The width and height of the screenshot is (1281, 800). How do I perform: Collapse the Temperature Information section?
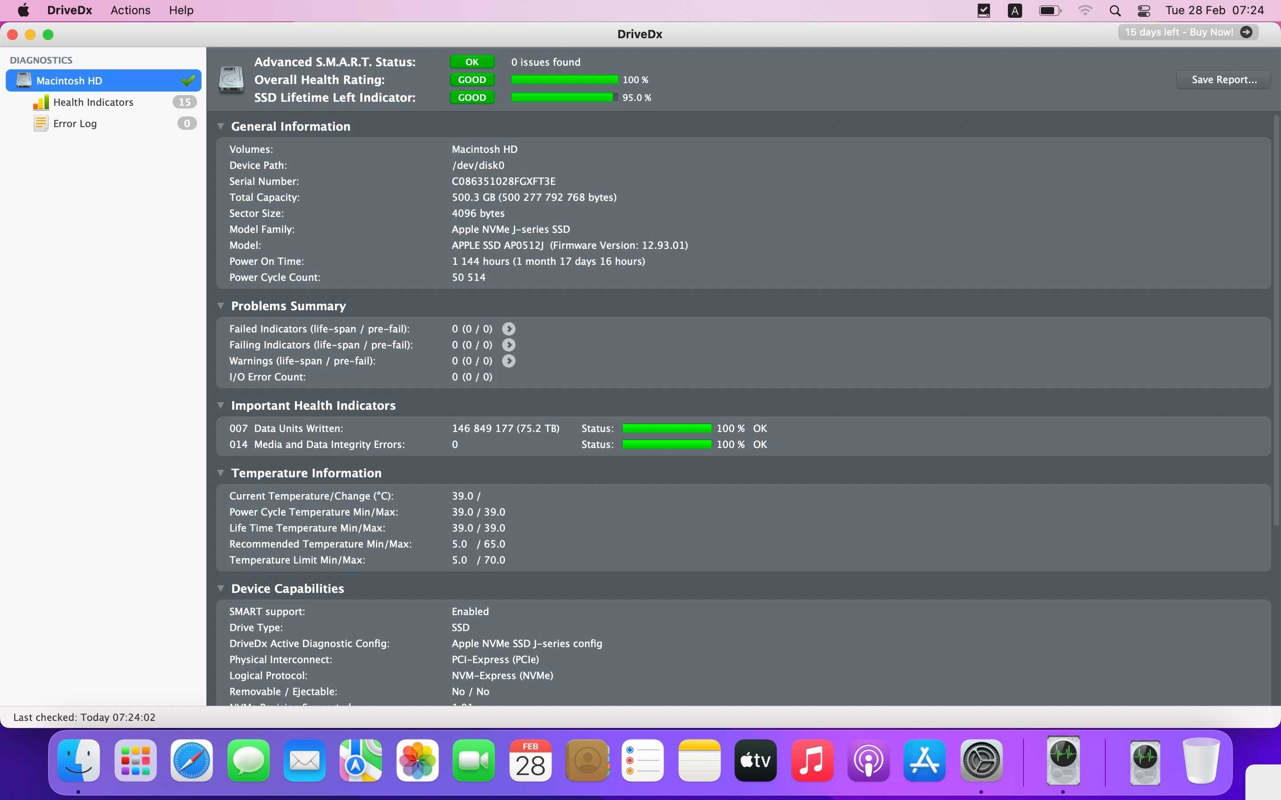point(220,473)
